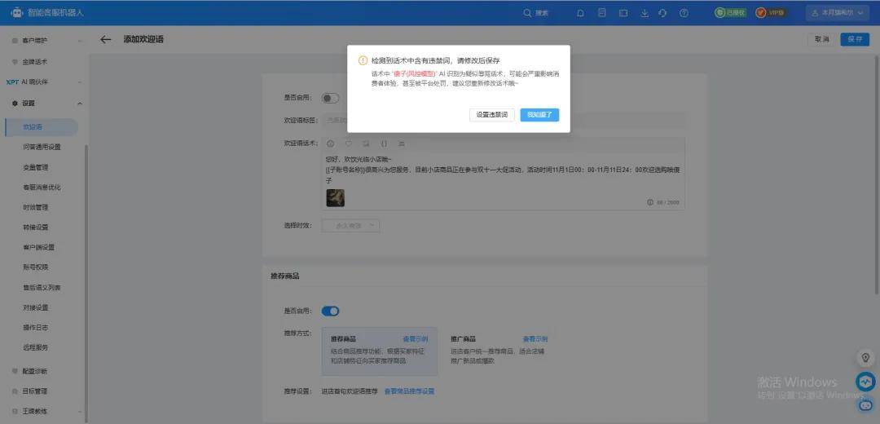Toggle the 推荐商品 是否启用 switch
Screen dimensions: 880x424
[x=330, y=311]
